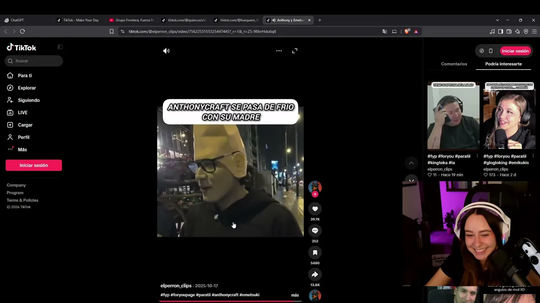Open the Leo AI sparkle icon
The image size is (540, 303).
(x=517, y=32)
